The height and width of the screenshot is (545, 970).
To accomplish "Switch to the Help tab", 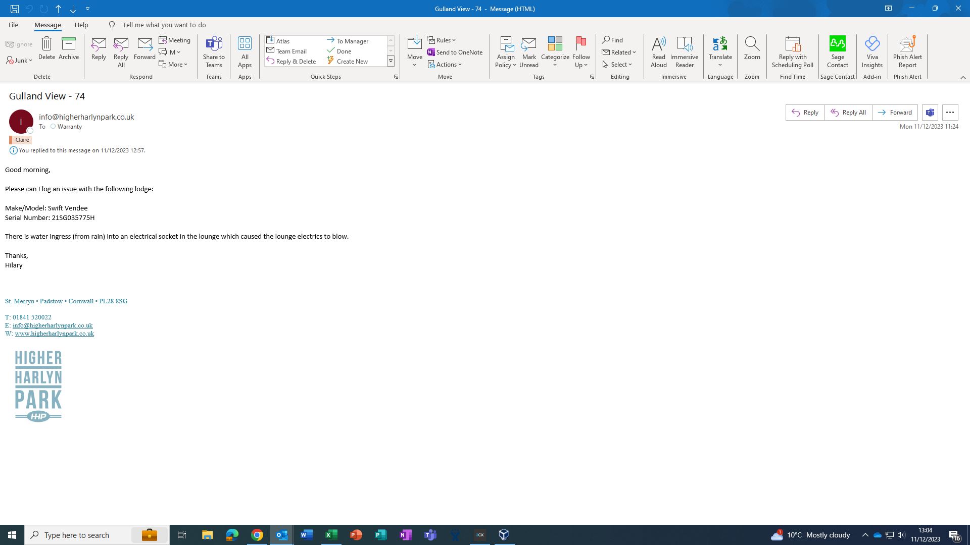I will [81, 25].
